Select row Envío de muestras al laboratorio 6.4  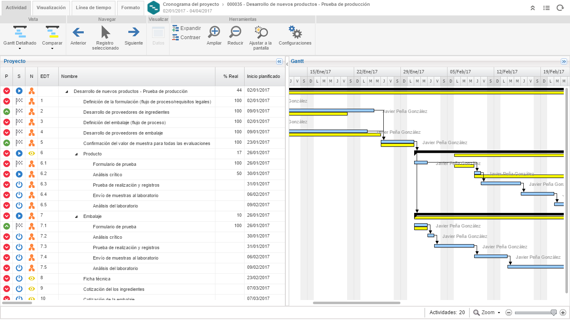point(142,195)
